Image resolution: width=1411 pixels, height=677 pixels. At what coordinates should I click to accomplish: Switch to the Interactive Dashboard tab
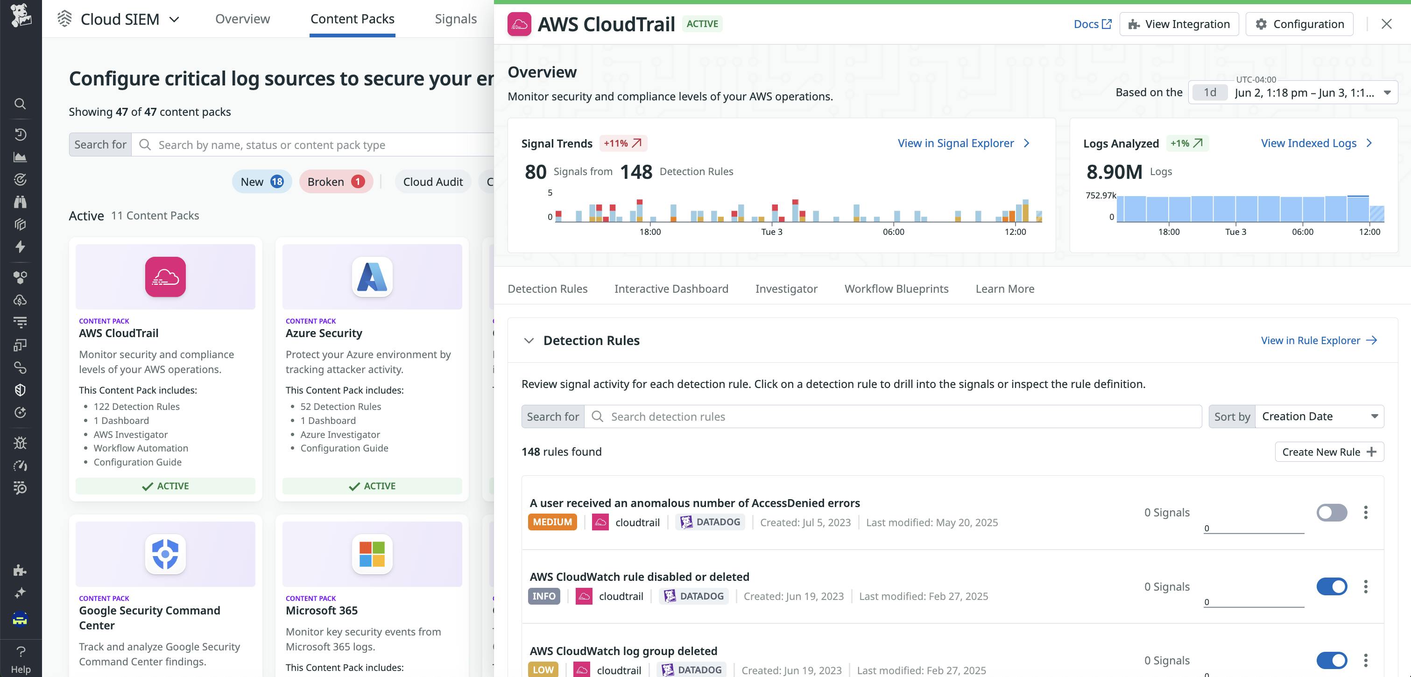pos(671,289)
